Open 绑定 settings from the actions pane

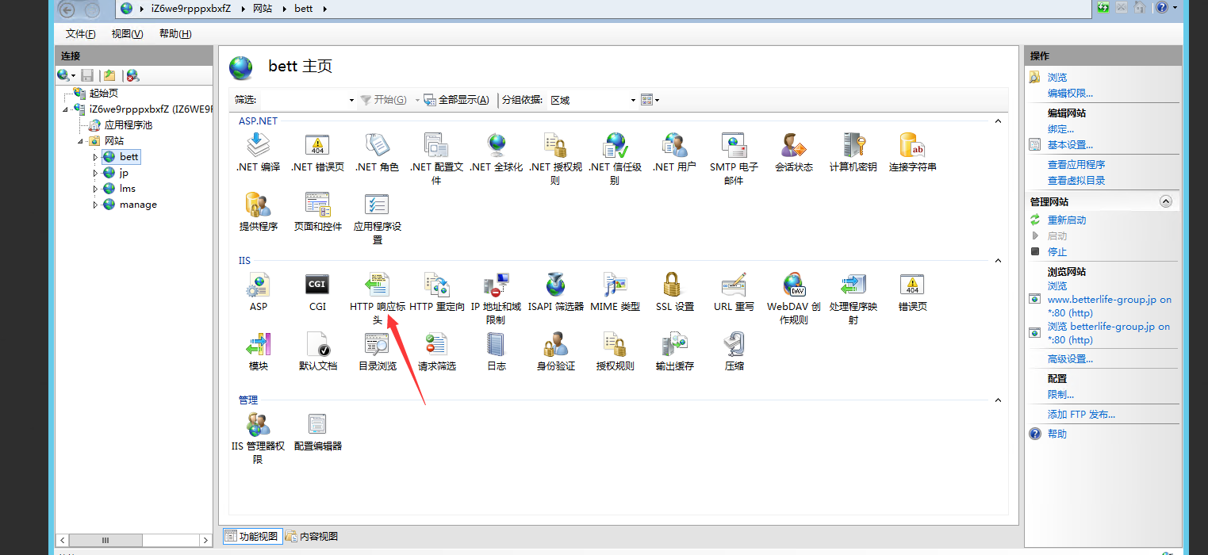point(1060,128)
